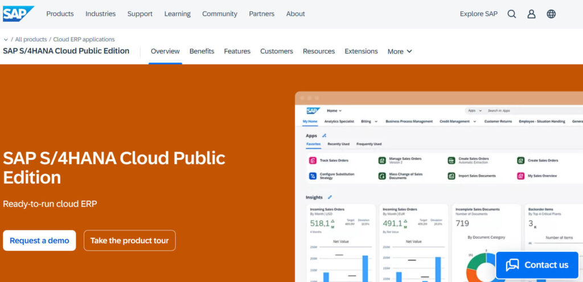The width and height of the screenshot is (583, 282).
Task: Click Incoming Sales Orders EUR insight card
Action: click(413, 243)
